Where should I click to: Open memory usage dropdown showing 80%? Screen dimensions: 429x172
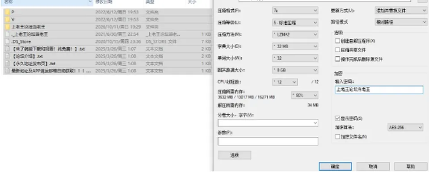(304, 96)
